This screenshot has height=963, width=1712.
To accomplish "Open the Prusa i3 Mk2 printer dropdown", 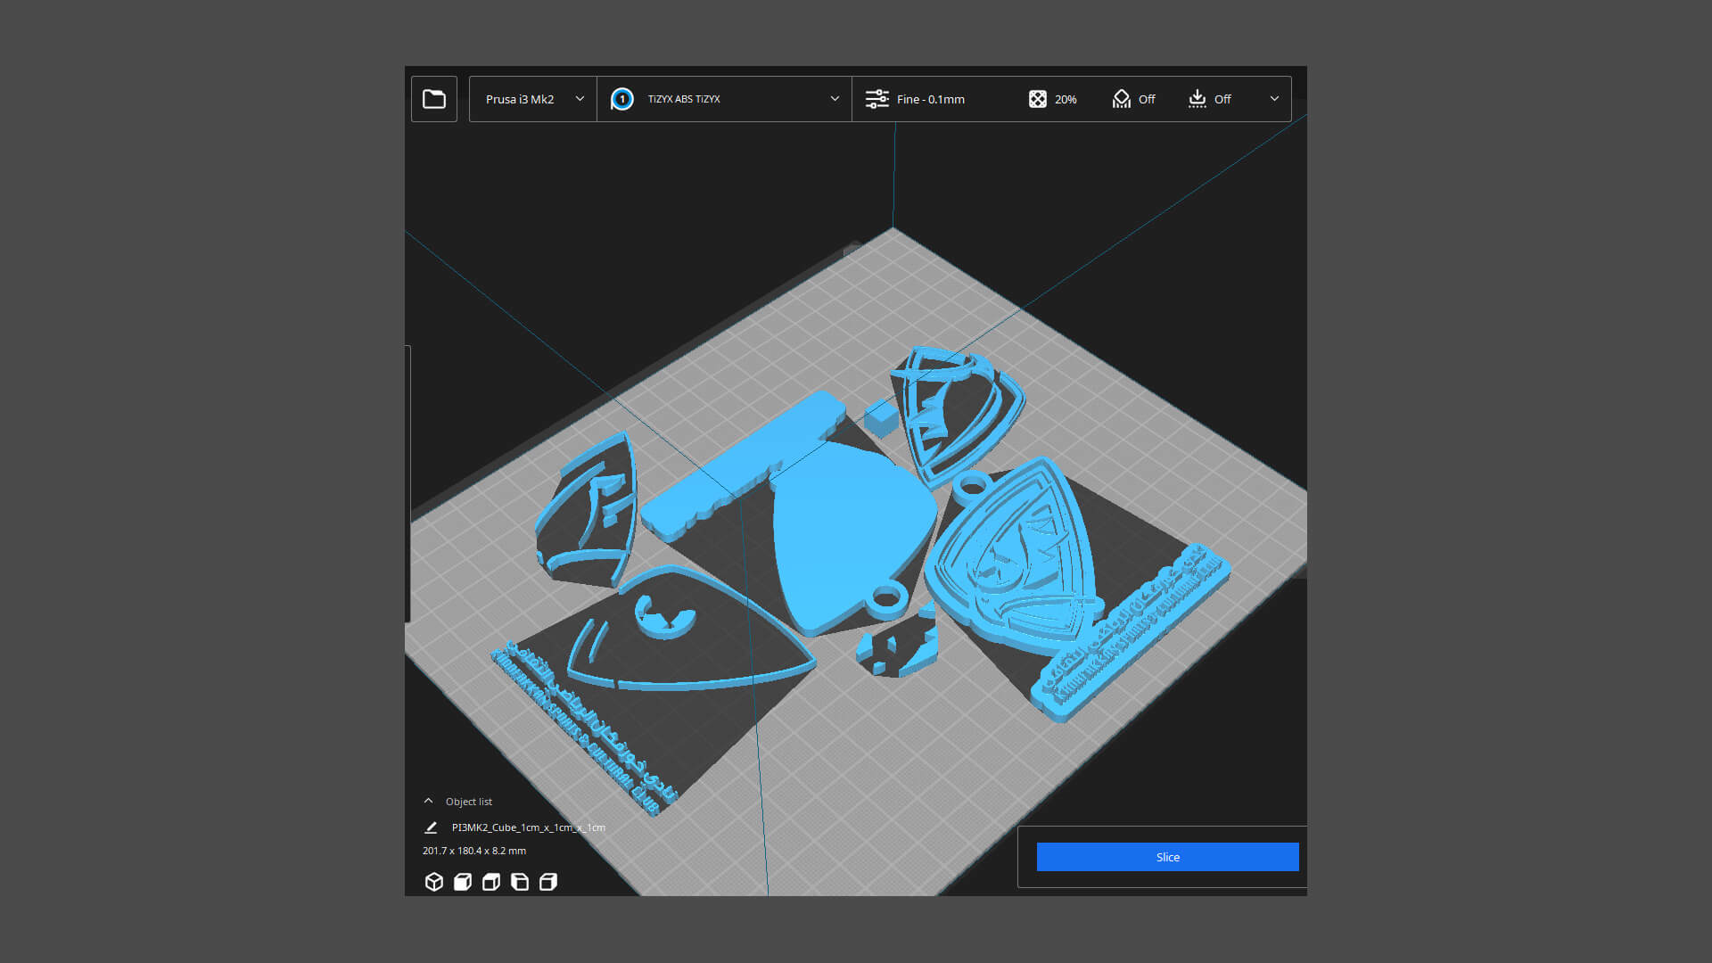I will [533, 99].
